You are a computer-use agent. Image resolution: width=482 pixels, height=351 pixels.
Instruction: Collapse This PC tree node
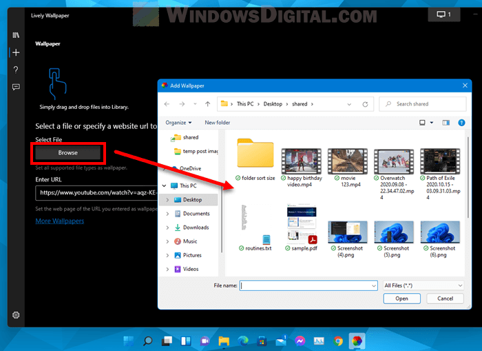click(164, 185)
